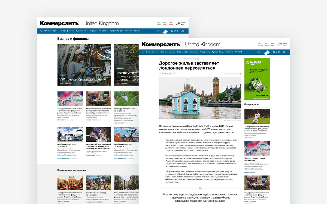Screen dimensions: 327x204
Task: Click the subscription envelope icon on the article page
Action: [x=267, y=52]
